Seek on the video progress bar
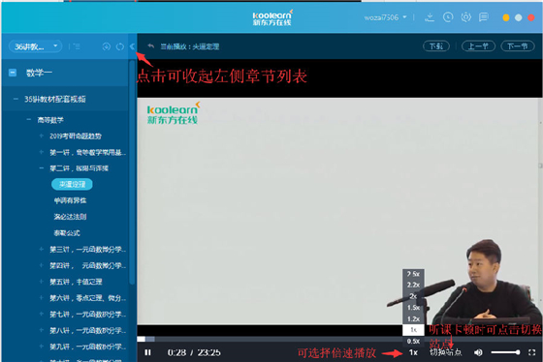This screenshot has width=543, height=362. [x=338, y=339]
